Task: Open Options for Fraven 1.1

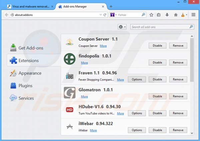Action: (137, 79)
